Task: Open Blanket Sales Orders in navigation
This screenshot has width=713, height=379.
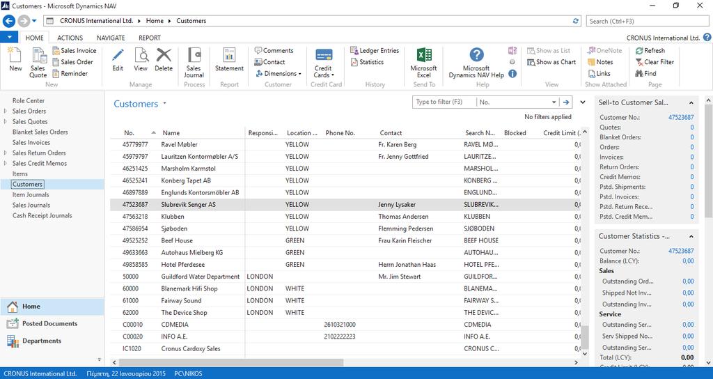Action: [x=40, y=132]
